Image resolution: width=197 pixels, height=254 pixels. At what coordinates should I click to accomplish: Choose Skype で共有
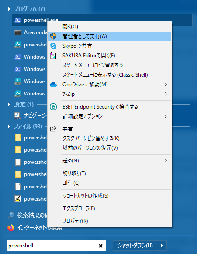pos(110,46)
